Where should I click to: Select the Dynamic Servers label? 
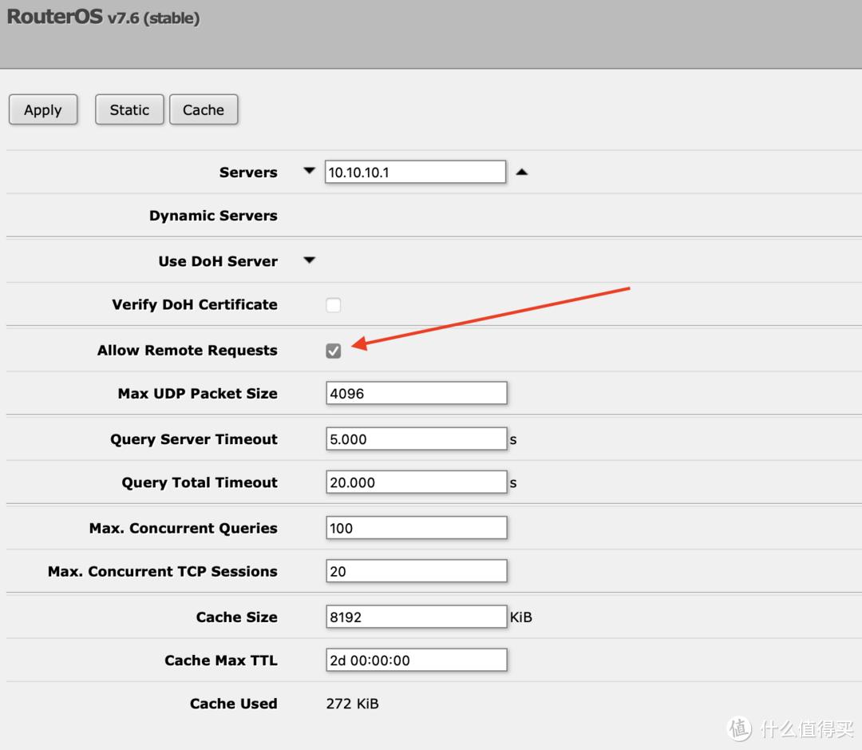pyautogui.click(x=213, y=216)
